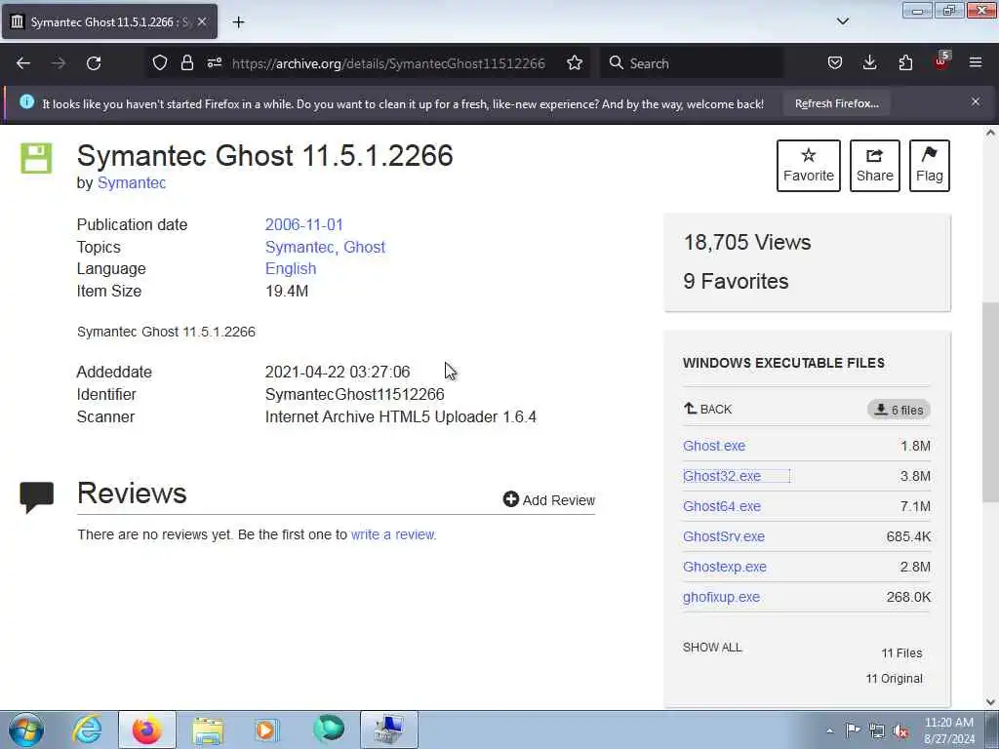Open the English language link
This screenshot has height=749, width=999.
(x=291, y=269)
